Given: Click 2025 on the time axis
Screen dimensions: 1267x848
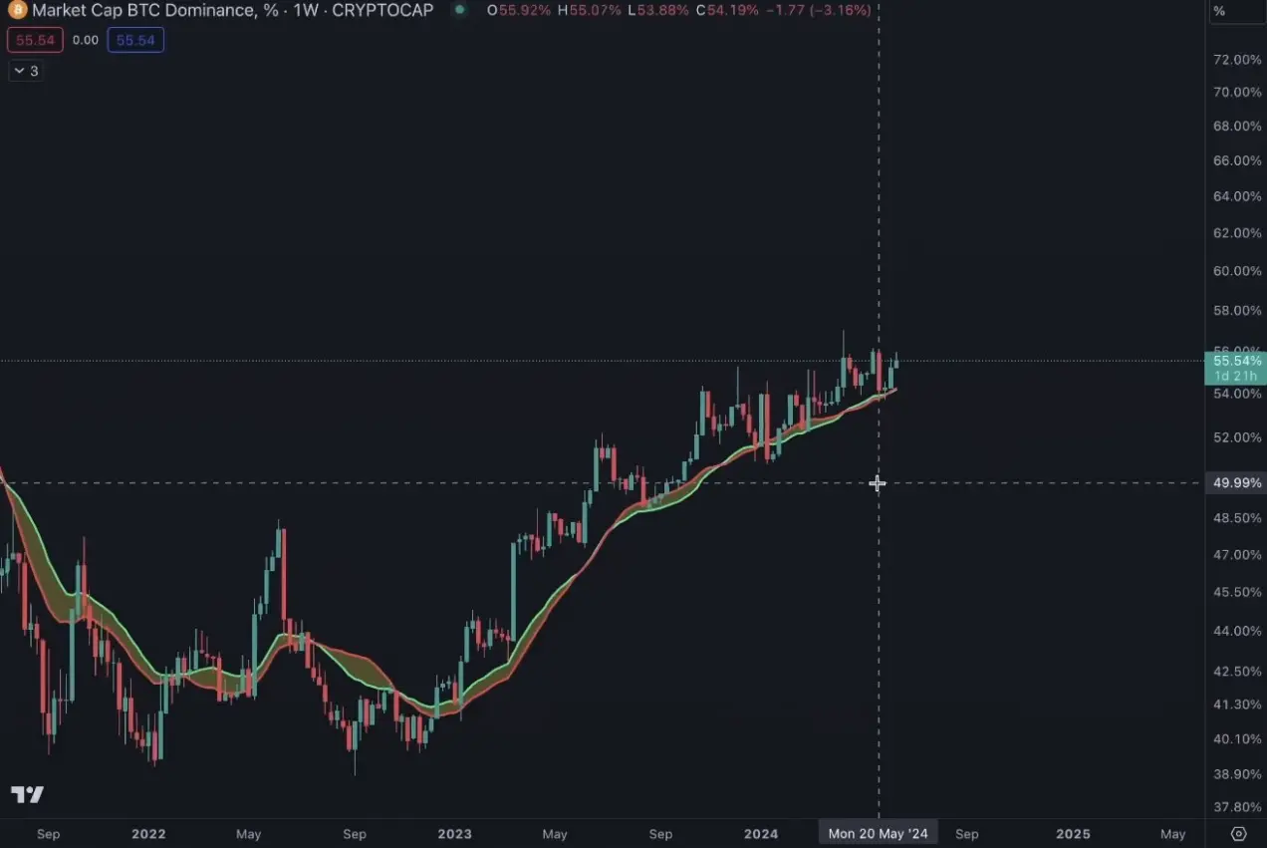Looking at the screenshot, I should 1073,834.
